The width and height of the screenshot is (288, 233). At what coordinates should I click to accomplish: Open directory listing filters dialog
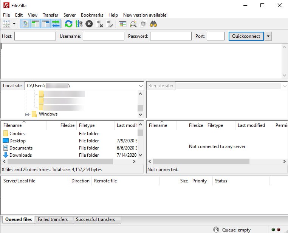pyautogui.click(x=123, y=24)
